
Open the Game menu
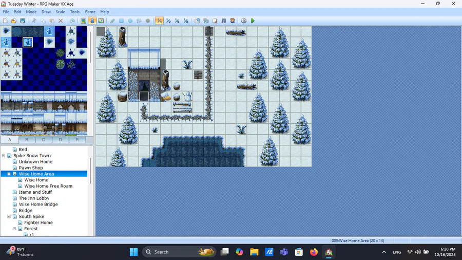(x=90, y=12)
